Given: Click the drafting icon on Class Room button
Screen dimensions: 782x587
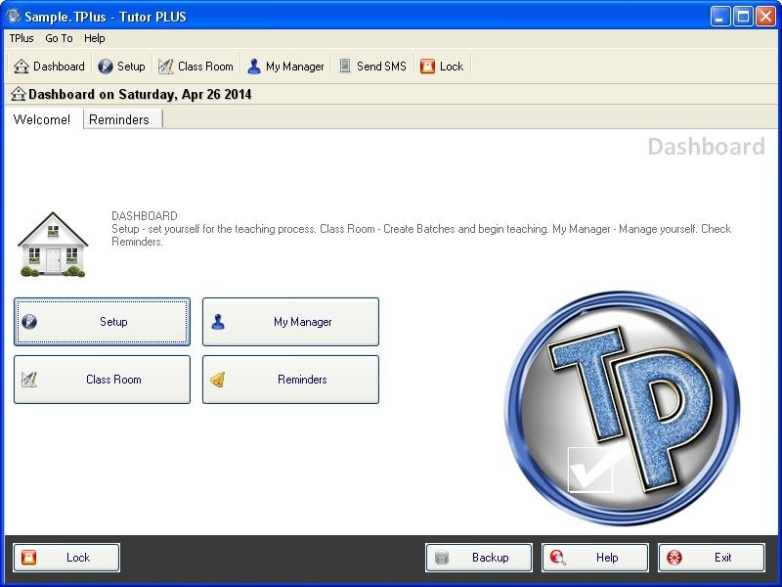Looking at the screenshot, I should coord(29,380).
